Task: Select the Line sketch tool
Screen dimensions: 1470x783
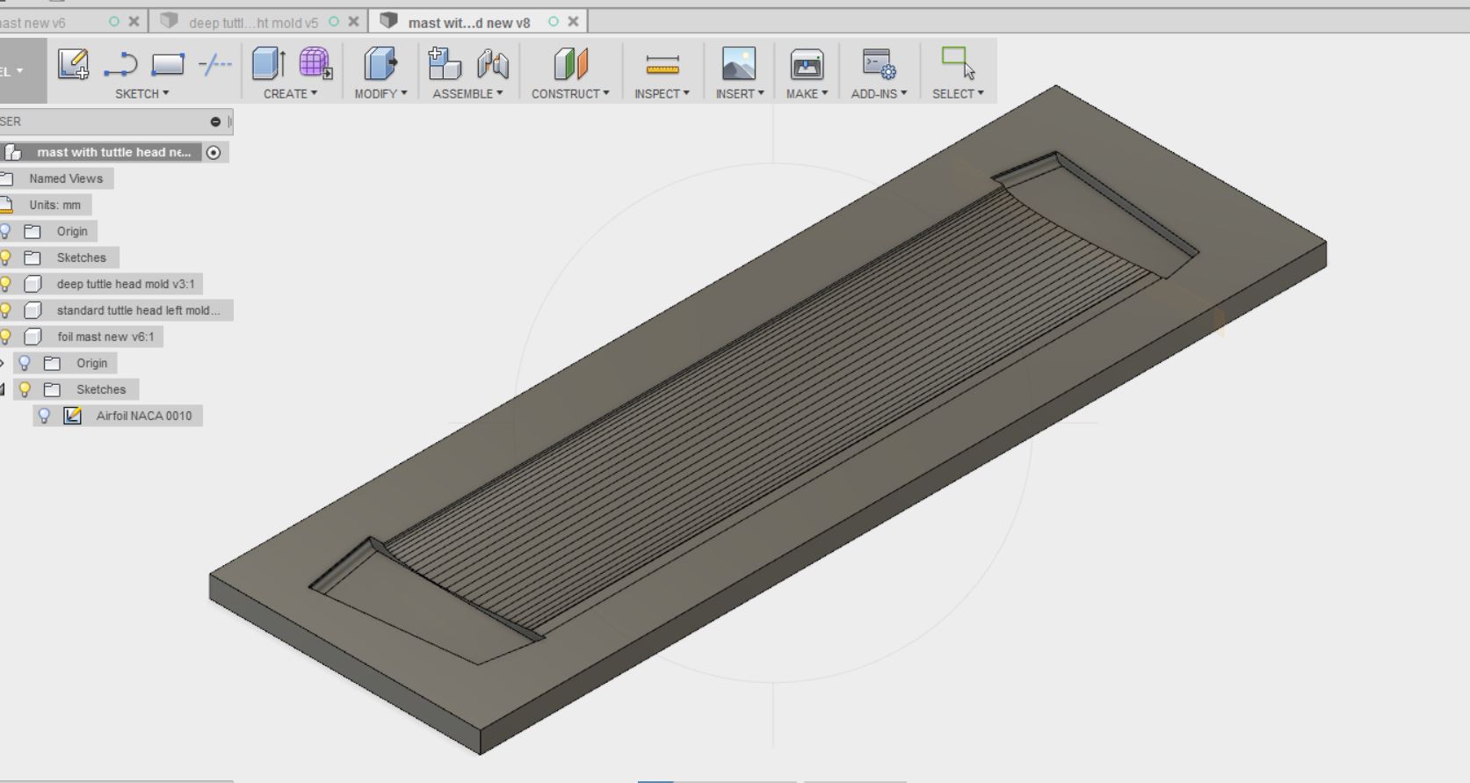Action: (120, 64)
